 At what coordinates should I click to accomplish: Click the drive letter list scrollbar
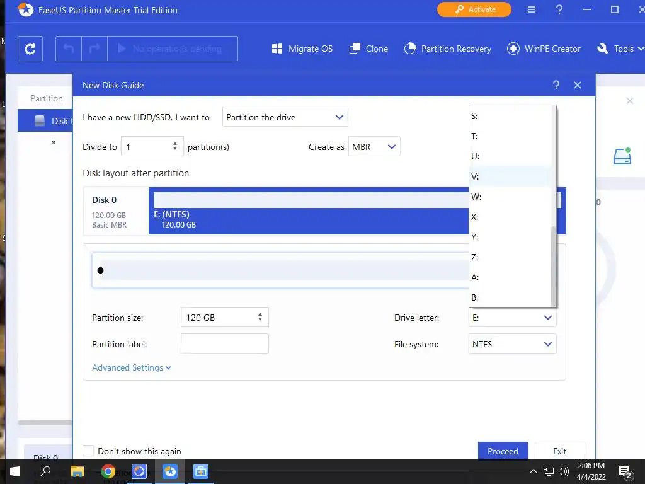pyautogui.click(x=554, y=266)
